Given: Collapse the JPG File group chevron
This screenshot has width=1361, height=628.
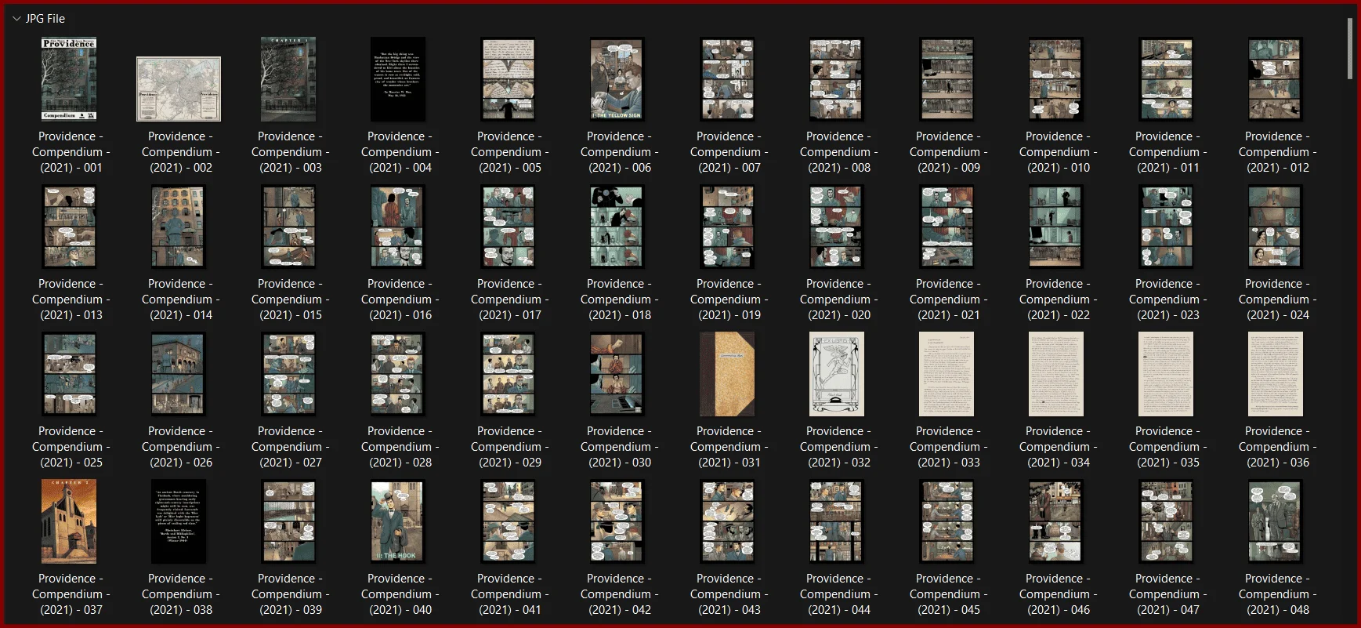Looking at the screenshot, I should point(16,19).
